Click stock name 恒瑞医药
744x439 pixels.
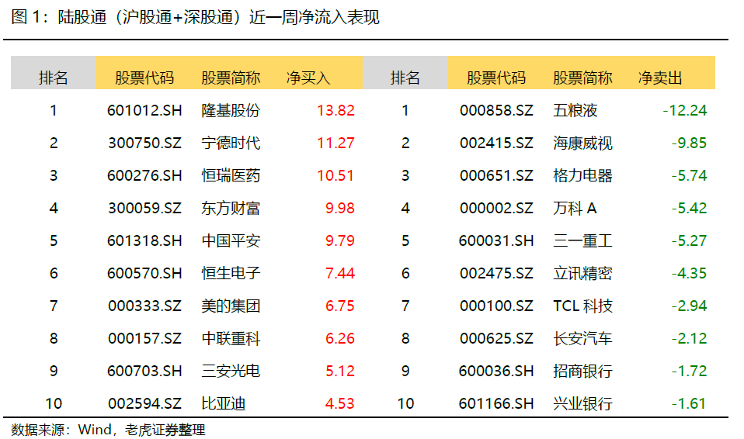(231, 175)
